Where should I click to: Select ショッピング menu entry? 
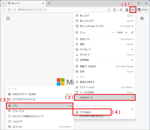(40, 122)
